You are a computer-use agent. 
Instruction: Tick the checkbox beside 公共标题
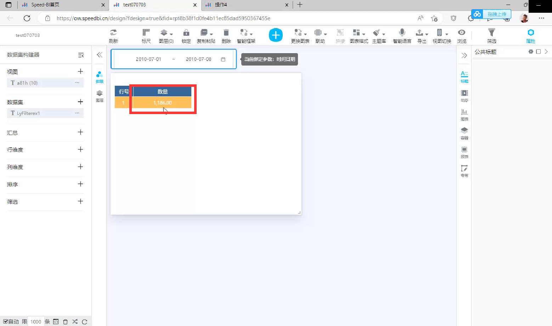coord(538,52)
